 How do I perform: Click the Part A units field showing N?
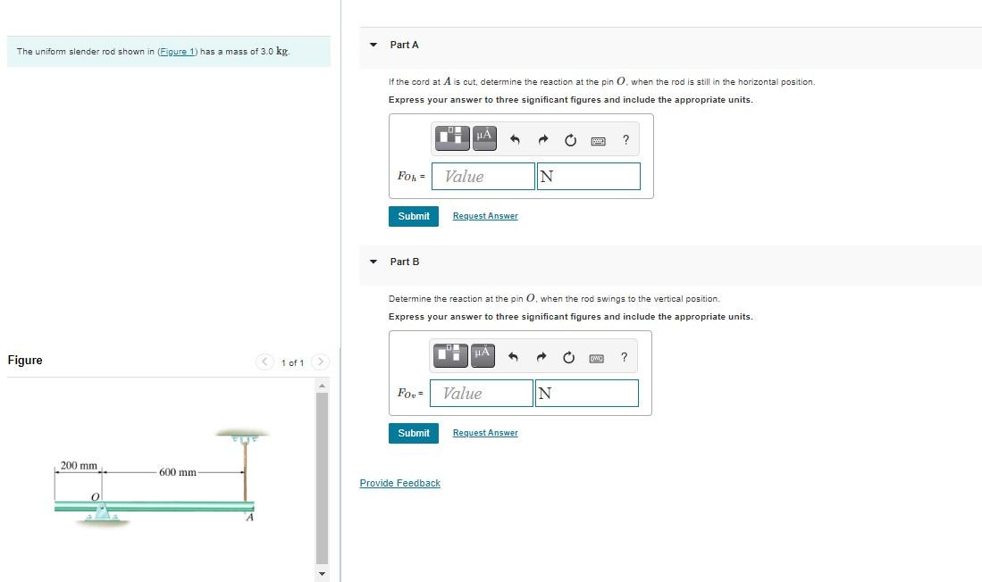pyautogui.click(x=589, y=177)
